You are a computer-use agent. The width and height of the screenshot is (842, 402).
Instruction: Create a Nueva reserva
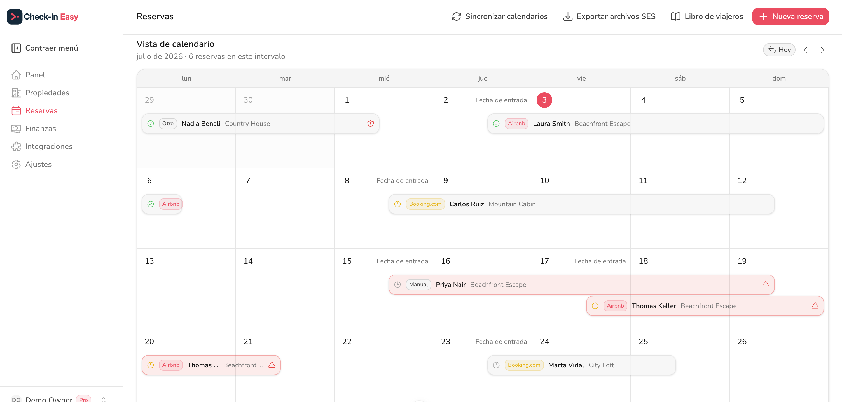coord(790,16)
